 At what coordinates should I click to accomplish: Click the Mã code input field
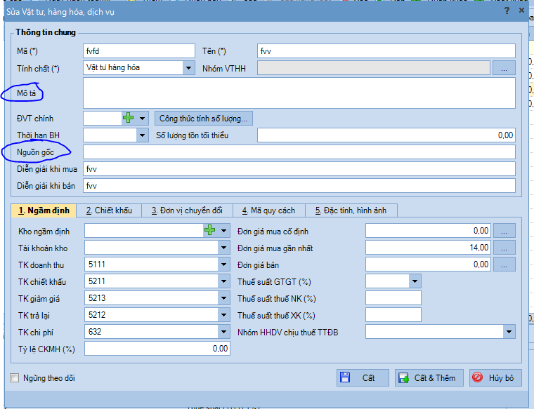pyautogui.click(x=139, y=51)
